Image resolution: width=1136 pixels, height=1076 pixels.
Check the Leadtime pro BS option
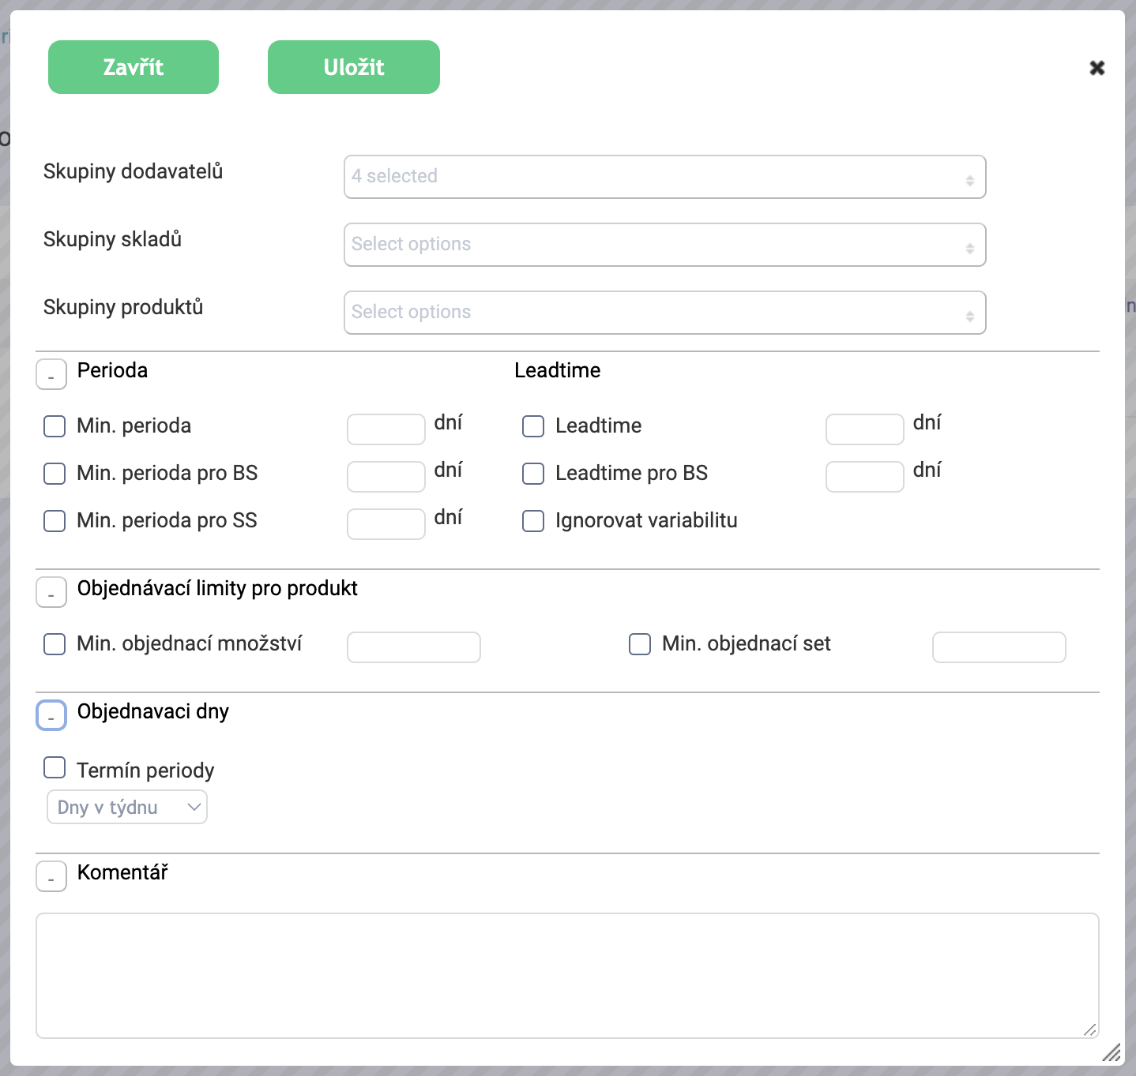pos(533,474)
